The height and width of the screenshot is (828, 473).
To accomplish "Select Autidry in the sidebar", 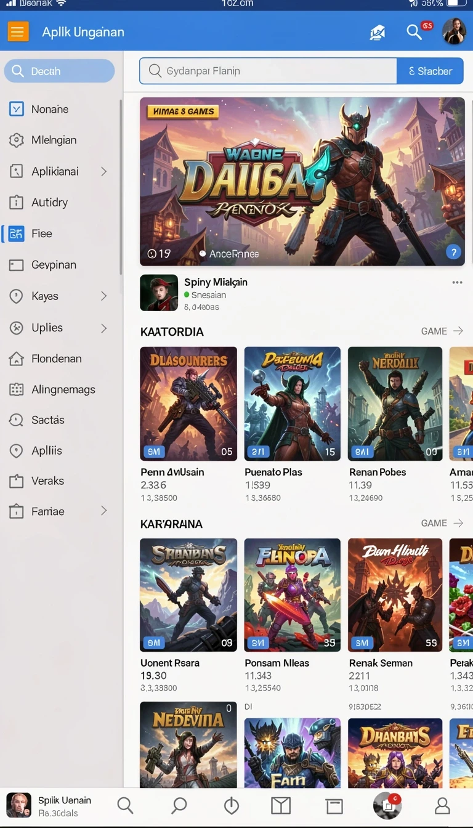I will 60,202.
